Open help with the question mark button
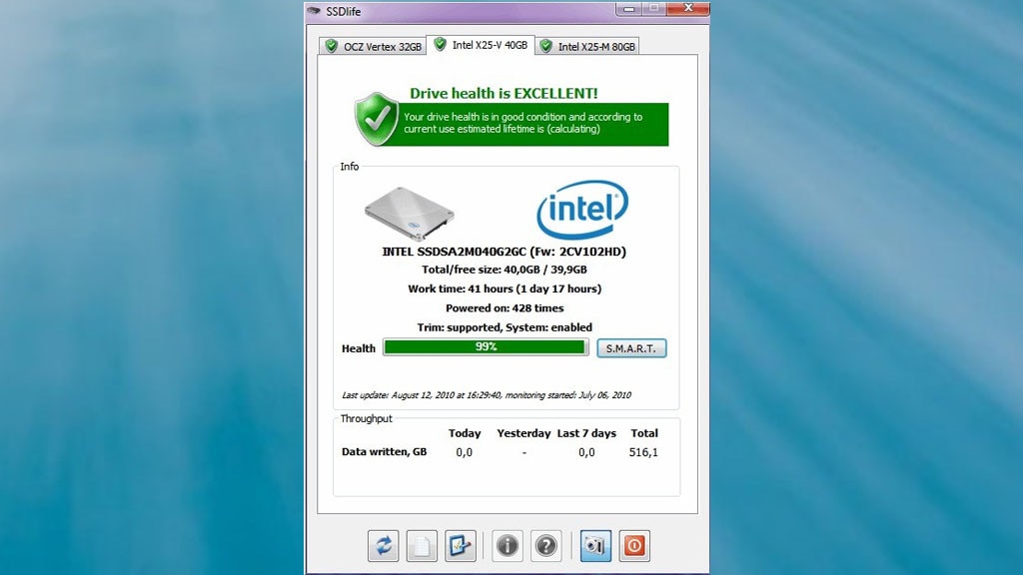1023x575 pixels. (546, 546)
